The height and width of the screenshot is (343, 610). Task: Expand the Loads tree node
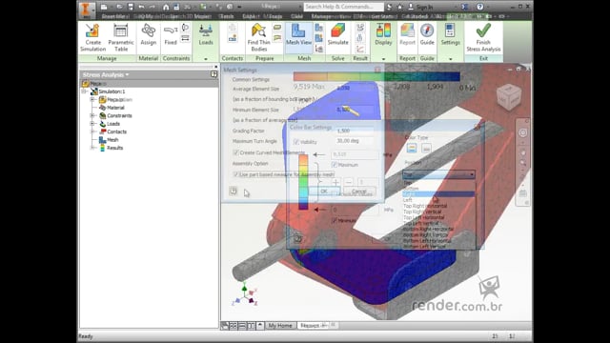coord(92,124)
